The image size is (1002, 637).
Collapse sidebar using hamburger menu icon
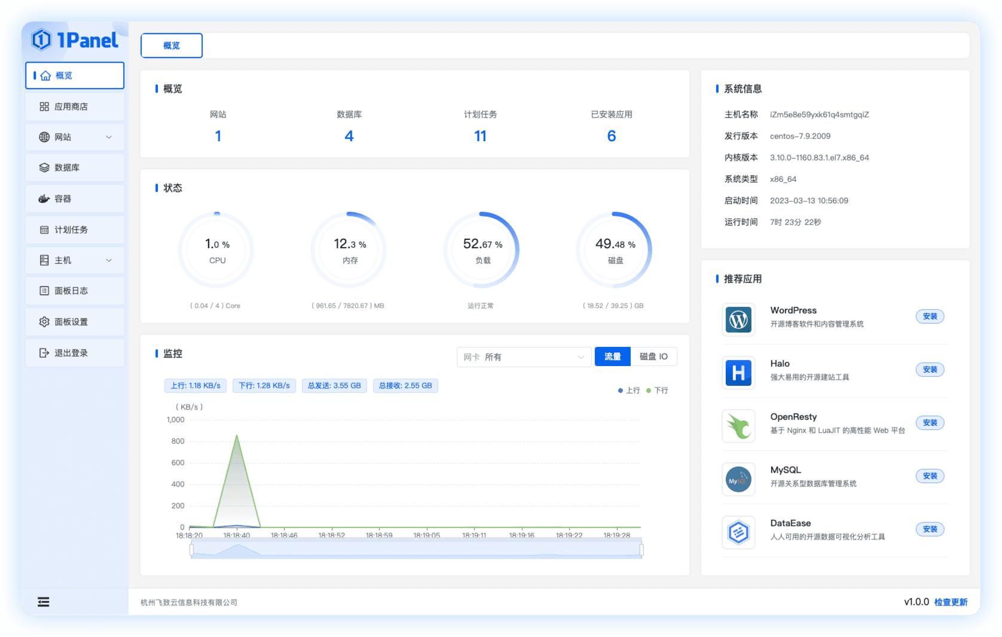pyautogui.click(x=44, y=602)
